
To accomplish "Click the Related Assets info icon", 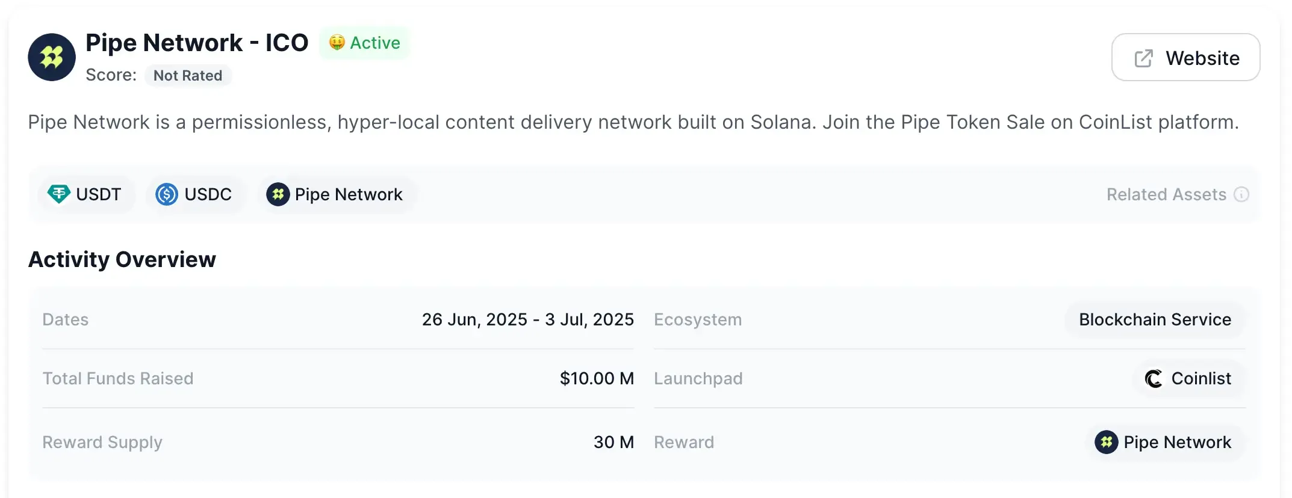I will (x=1243, y=194).
